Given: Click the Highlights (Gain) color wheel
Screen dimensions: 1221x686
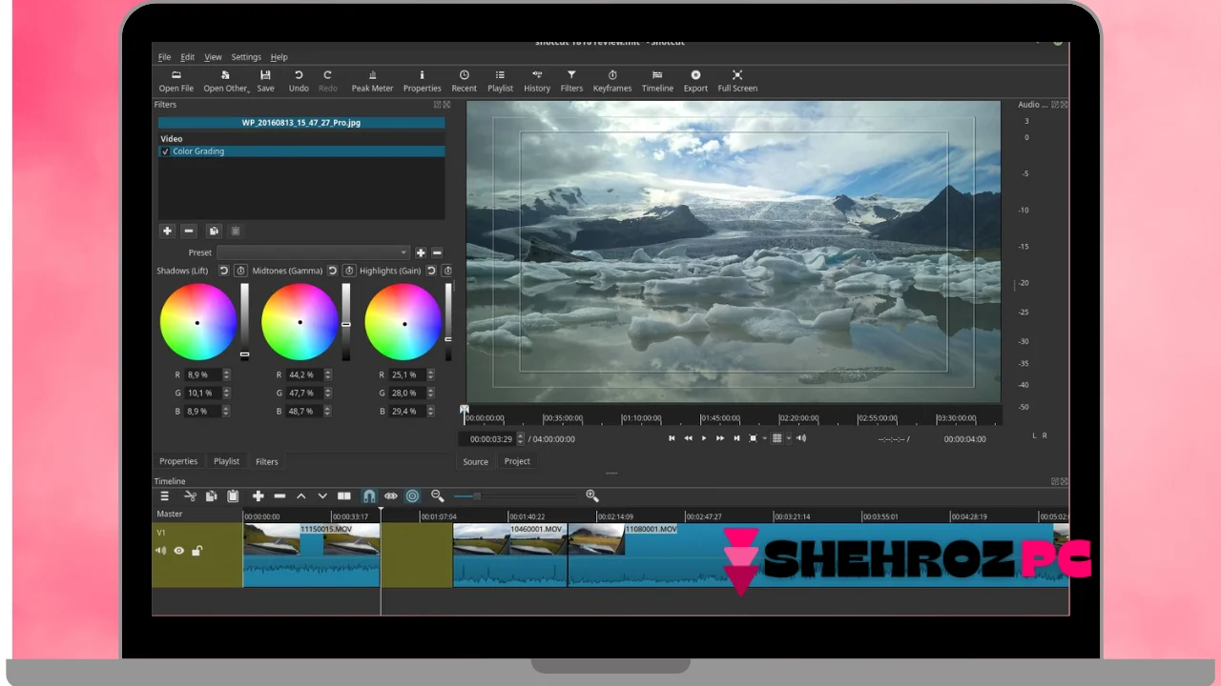Looking at the screenshot, I should click(x=404, y=322).
